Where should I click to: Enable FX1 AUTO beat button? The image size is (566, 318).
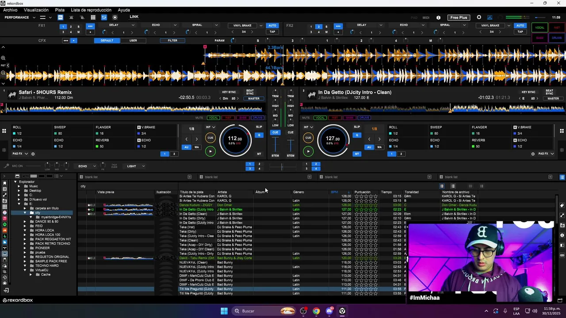272,26
